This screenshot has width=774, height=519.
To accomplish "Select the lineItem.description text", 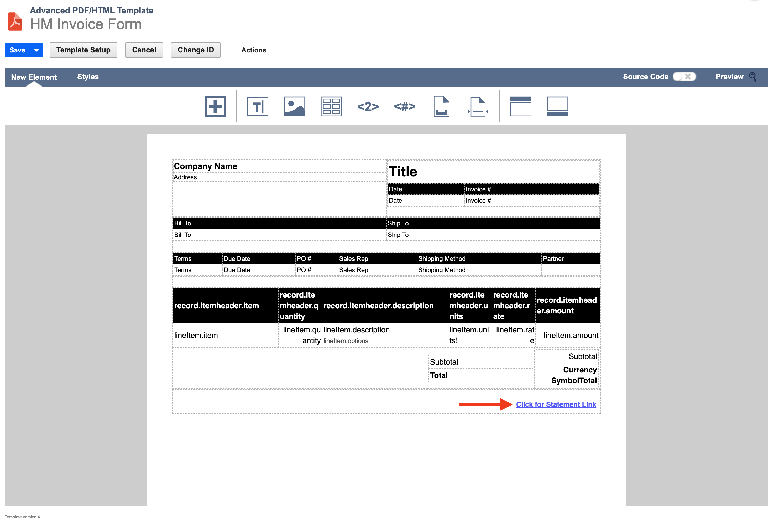I will coord(356,330).
